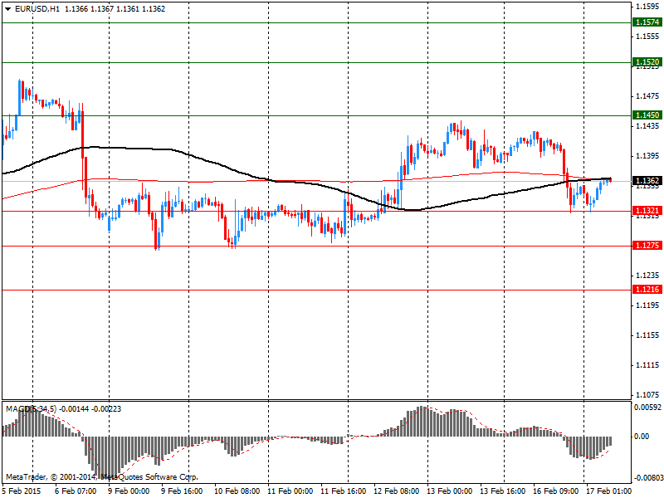Click the MACD scale value 0.00
664x498 pixels.
click(x=642, y=437)
